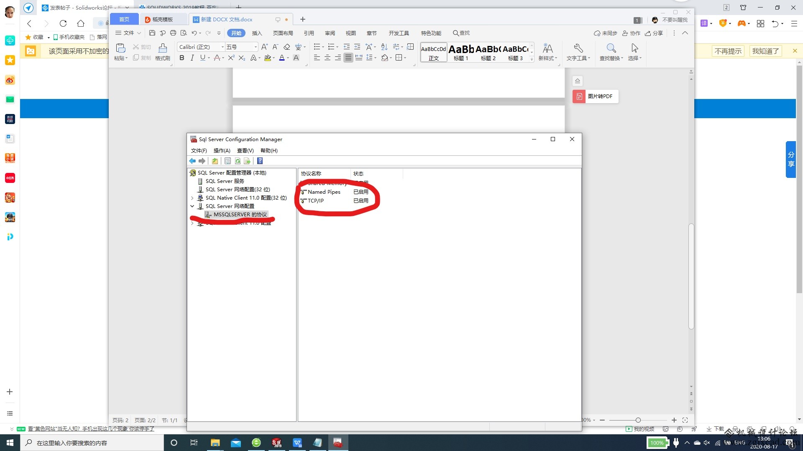The image size is (803, 451).
Task: Click the Print icon in WPS toolbar
Action: pos(173,33)
